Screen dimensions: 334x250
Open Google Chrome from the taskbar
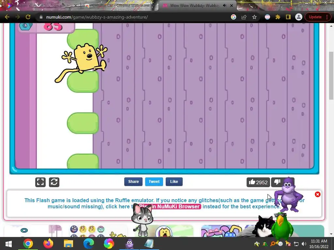(x=28, y=243)
